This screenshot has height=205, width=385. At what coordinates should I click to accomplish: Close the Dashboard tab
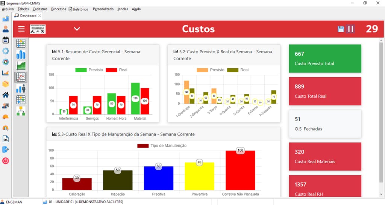pos(39,16)
